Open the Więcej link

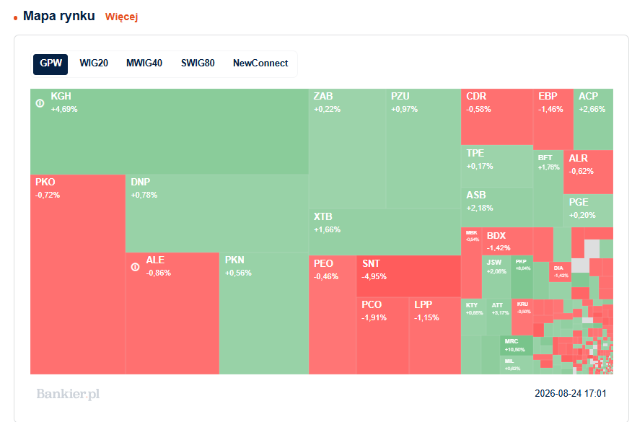pos(121,17)
